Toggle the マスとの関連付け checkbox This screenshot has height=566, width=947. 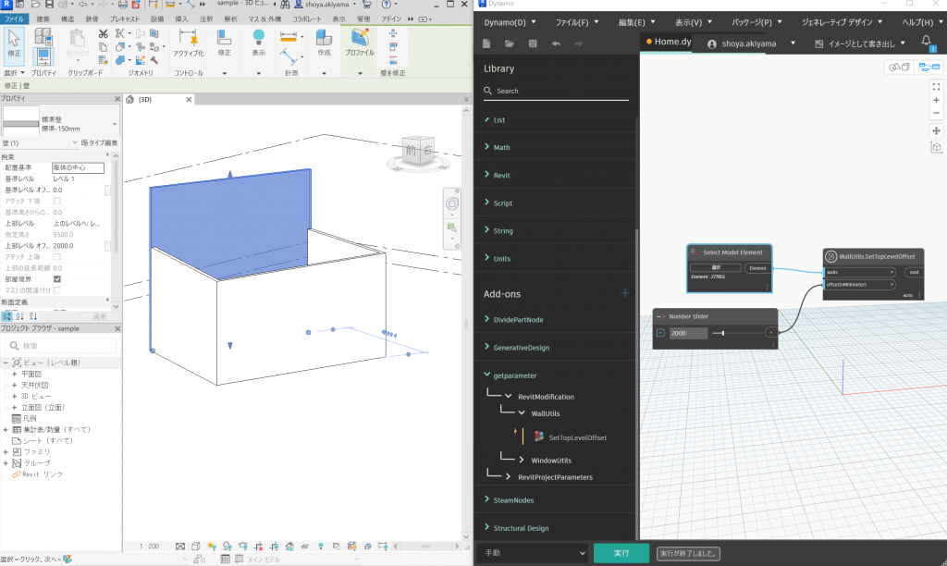click(57, 290)
